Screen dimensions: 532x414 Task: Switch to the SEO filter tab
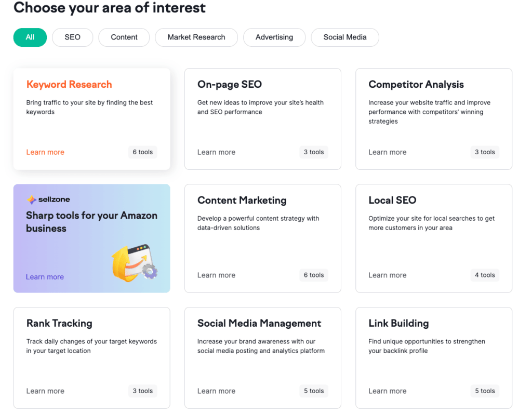tap(73, 37)
